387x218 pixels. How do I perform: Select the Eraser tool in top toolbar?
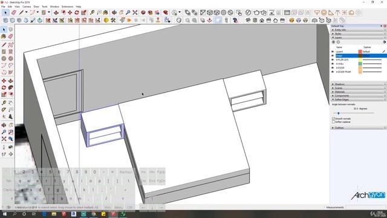(13, 12)
